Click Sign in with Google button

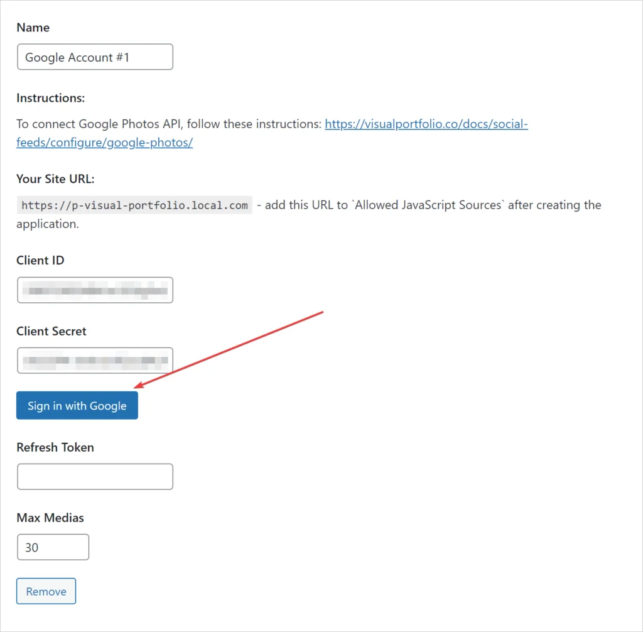(x=77, y=405)
